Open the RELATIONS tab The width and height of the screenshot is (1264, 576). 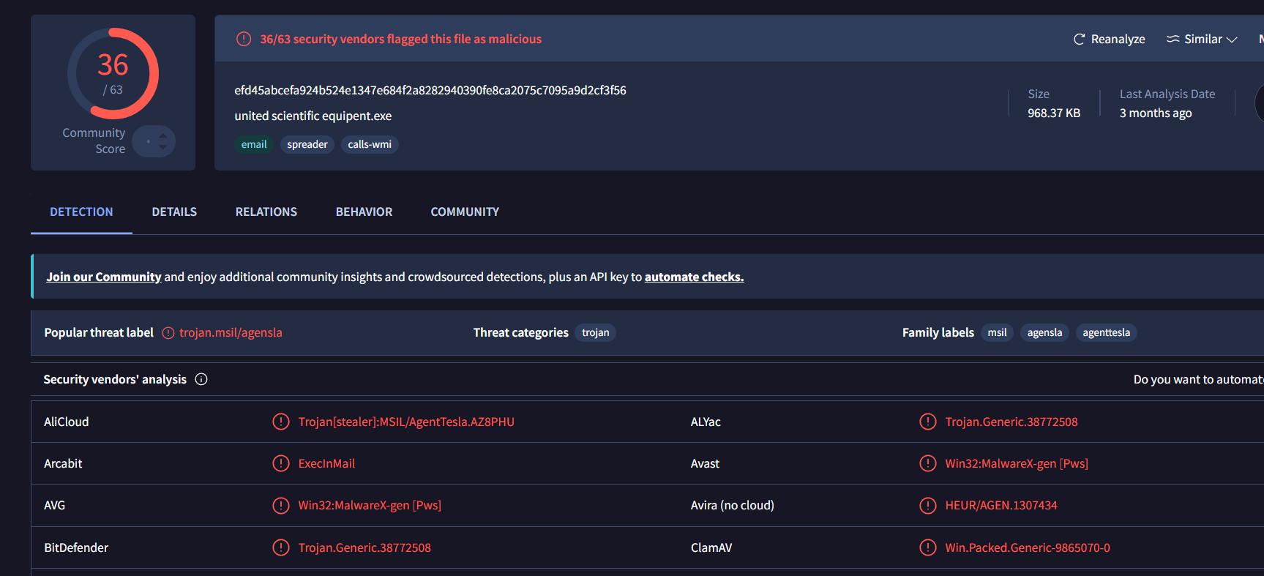coord(266,212)
